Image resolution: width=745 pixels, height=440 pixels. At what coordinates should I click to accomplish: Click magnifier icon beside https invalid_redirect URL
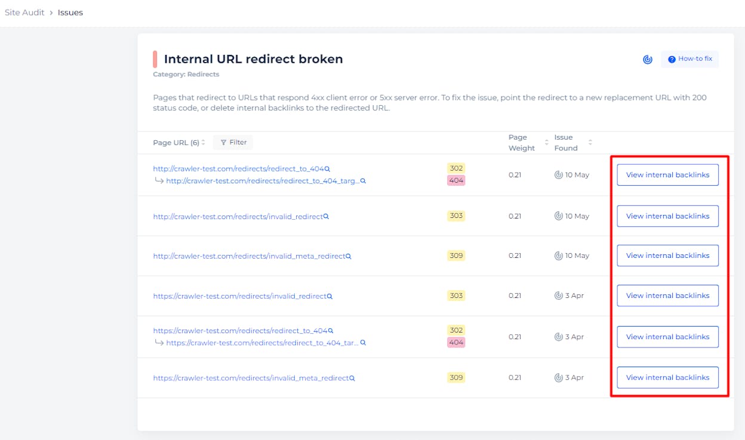(330, 296)
